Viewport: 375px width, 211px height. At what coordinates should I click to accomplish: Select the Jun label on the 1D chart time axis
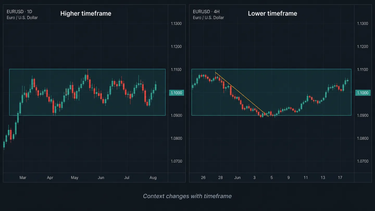click(101, 178)
